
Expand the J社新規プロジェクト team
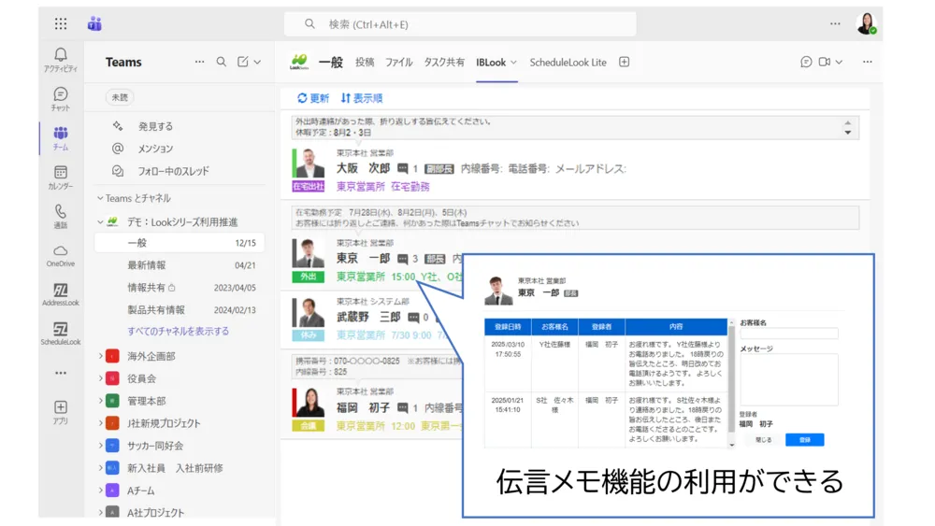100,423
